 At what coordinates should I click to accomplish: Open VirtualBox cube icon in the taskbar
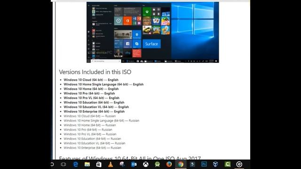coord(215,164)
